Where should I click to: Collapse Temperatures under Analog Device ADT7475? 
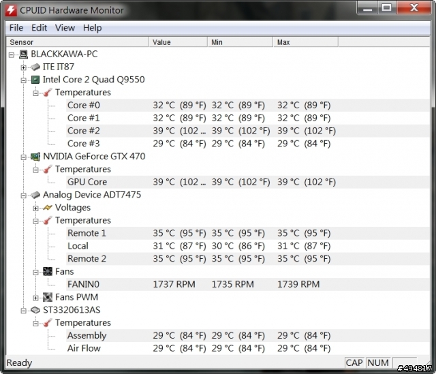36,221
